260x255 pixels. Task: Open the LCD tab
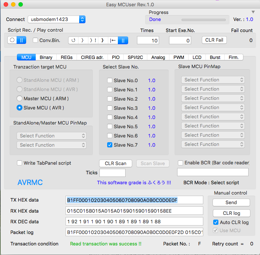pyautogui.click(x=197, y=57)
